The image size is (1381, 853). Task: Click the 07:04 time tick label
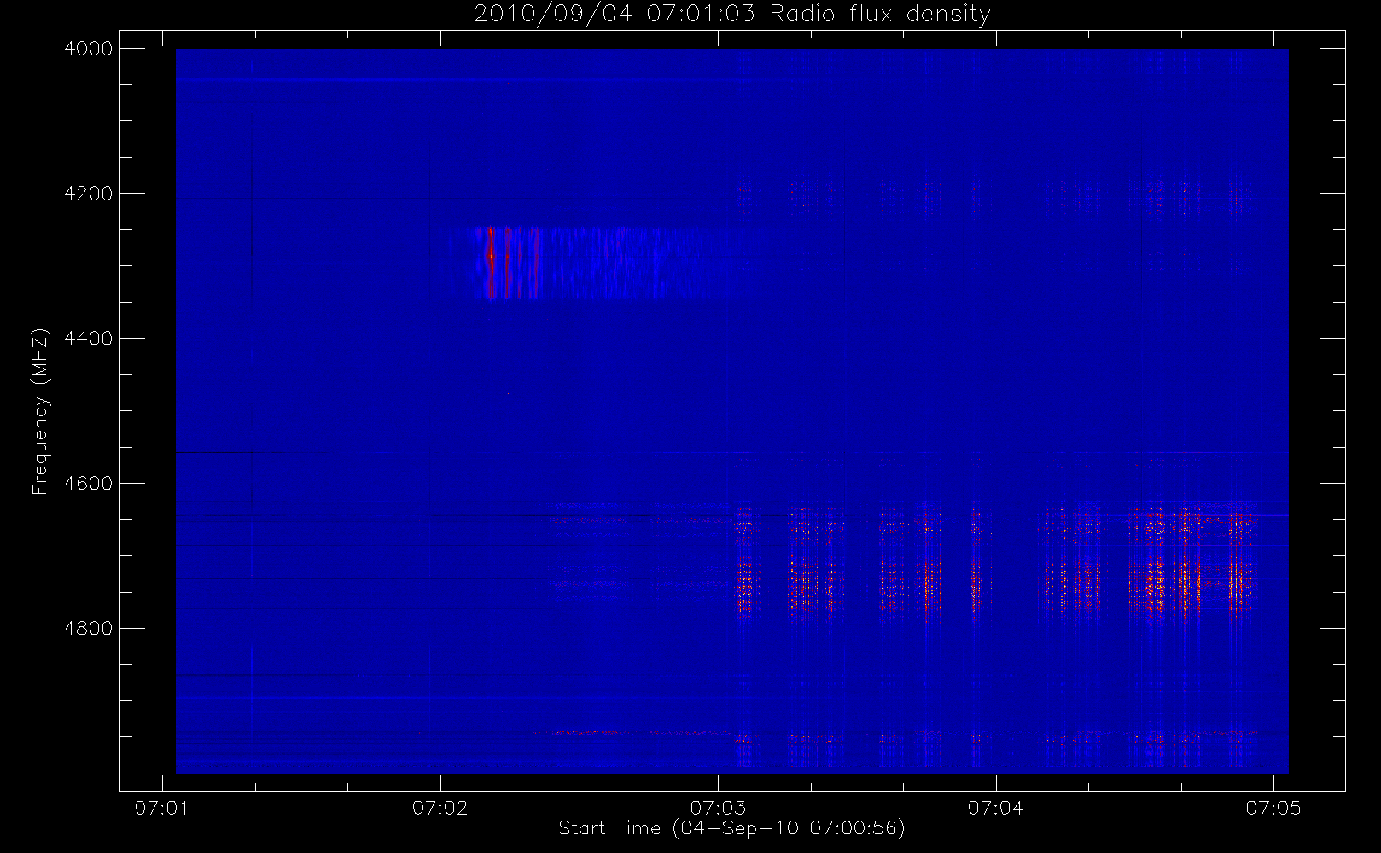point(996,808)
